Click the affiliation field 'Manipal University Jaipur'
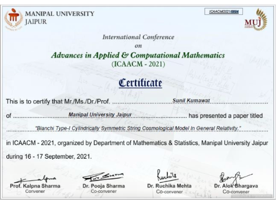276x207 pixels. coord(100,114)
